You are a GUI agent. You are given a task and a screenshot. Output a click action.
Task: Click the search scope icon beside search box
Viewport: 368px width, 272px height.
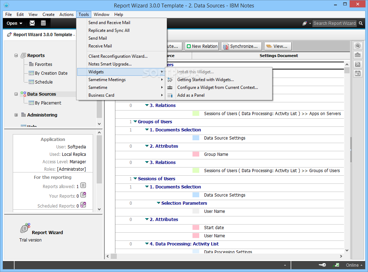point(305,23)
